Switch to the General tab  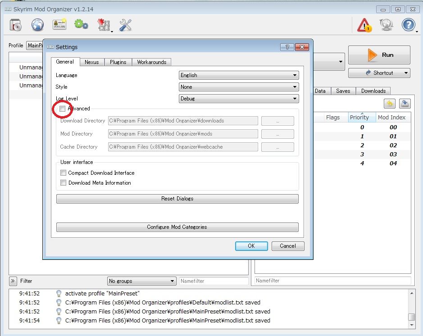[x=65, y=62]
